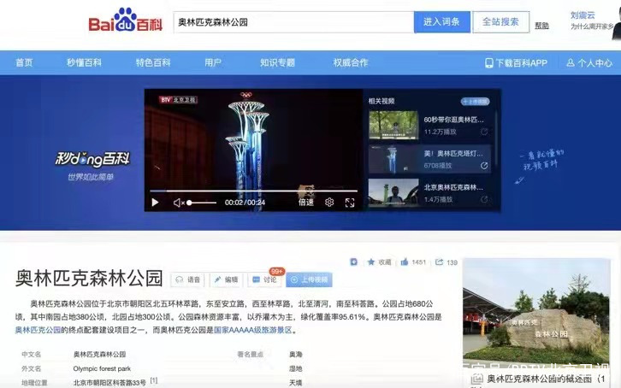Click the 进入词条 button
Viewport: 621px width, 388px height.
441,21
